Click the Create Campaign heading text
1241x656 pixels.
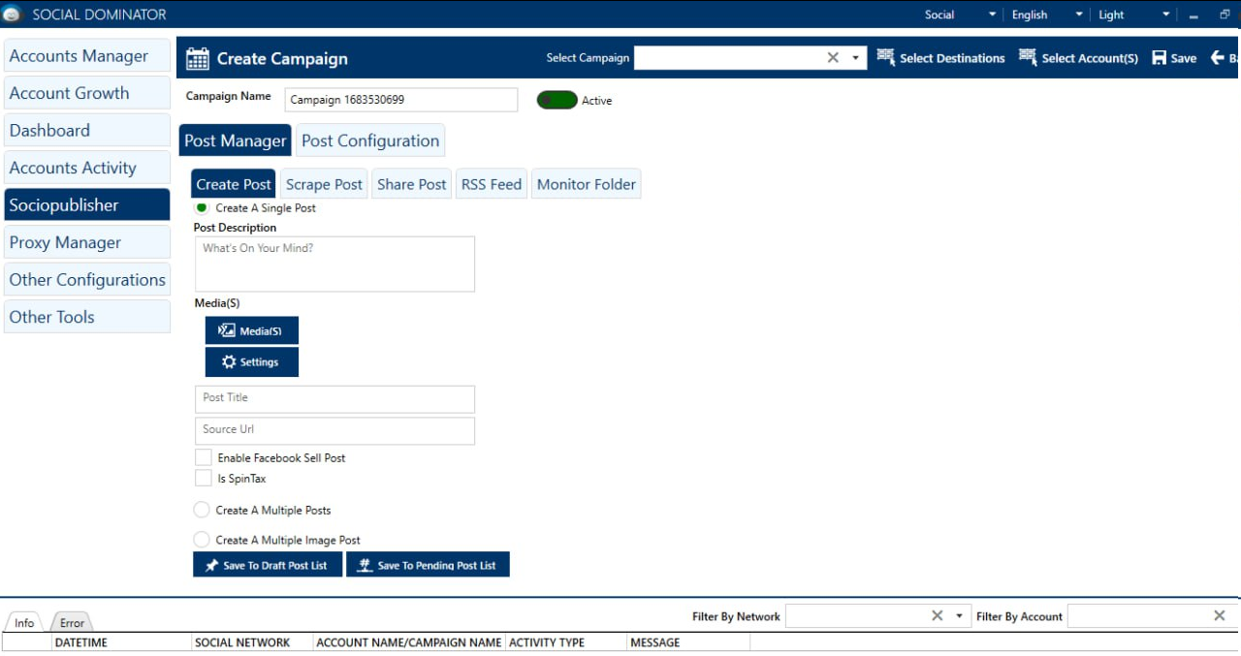(x=282, y=58)
